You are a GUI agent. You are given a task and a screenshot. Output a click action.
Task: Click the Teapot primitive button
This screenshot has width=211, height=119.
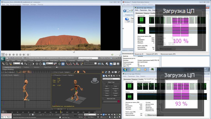[106, 95]
